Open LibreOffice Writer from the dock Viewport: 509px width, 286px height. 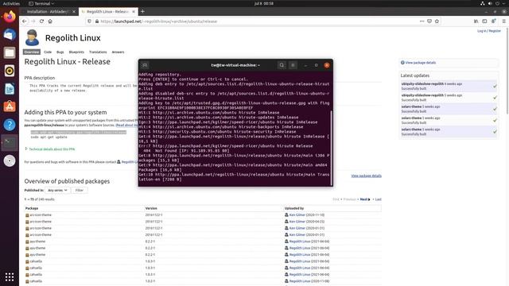point(10,89)
